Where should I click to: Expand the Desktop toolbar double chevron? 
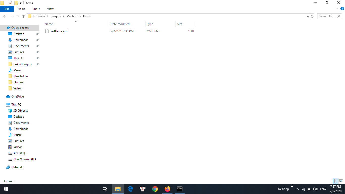(x=292, y=187)
